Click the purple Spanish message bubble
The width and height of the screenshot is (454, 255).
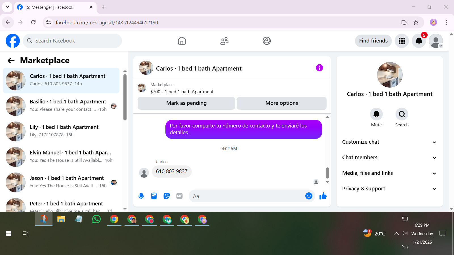point(244,129)
